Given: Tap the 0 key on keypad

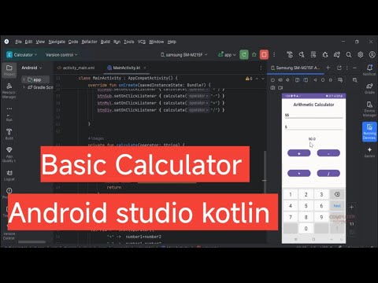Looking at the screenshot, I should click(306, 228).
